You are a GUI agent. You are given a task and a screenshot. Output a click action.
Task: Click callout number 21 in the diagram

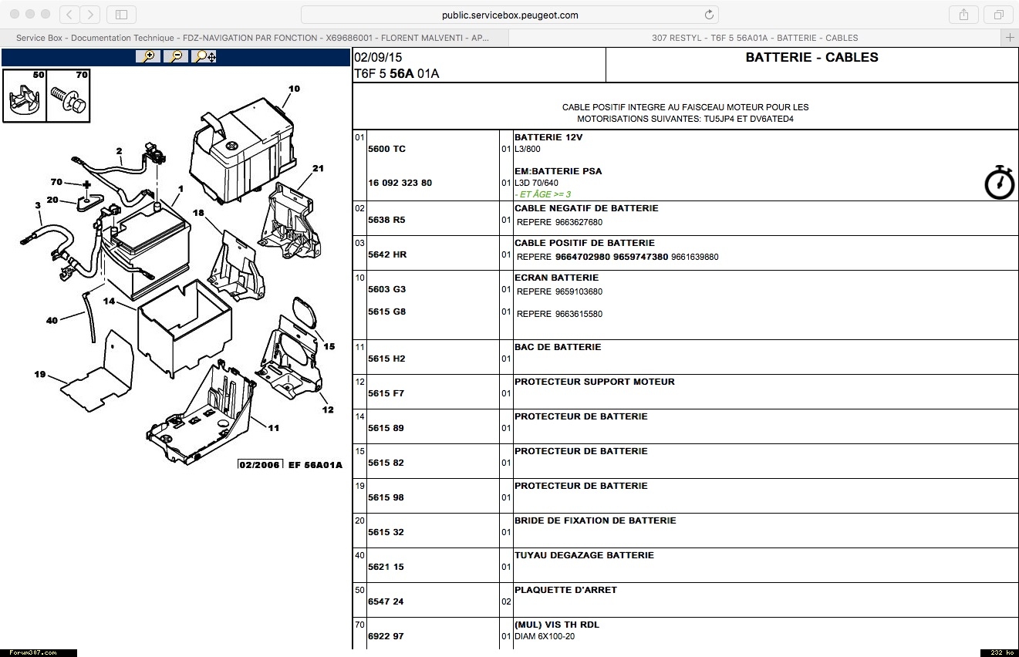tap(318, 168)
